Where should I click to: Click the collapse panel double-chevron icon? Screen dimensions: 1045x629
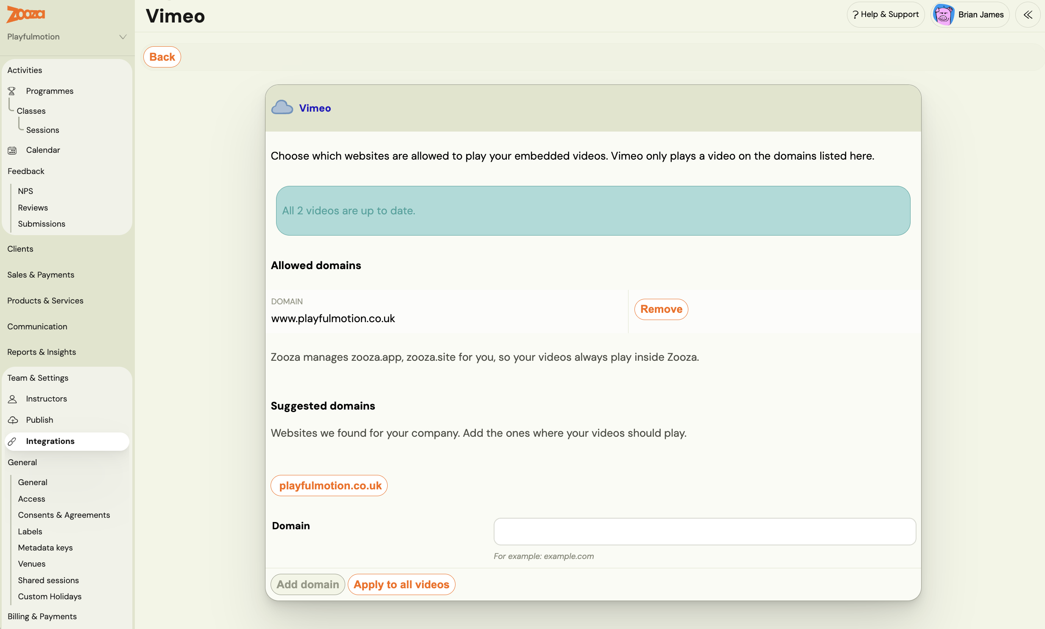pyautogui.click(x=1028, y=15)
